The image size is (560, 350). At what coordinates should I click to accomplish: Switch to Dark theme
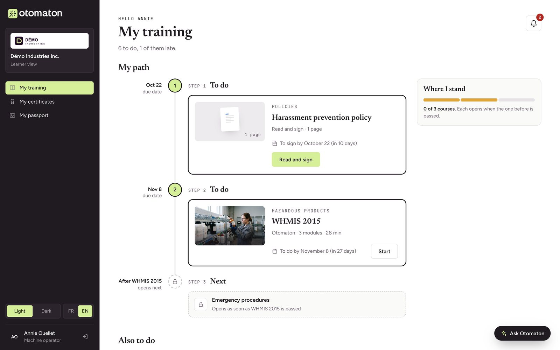[46, 311]
